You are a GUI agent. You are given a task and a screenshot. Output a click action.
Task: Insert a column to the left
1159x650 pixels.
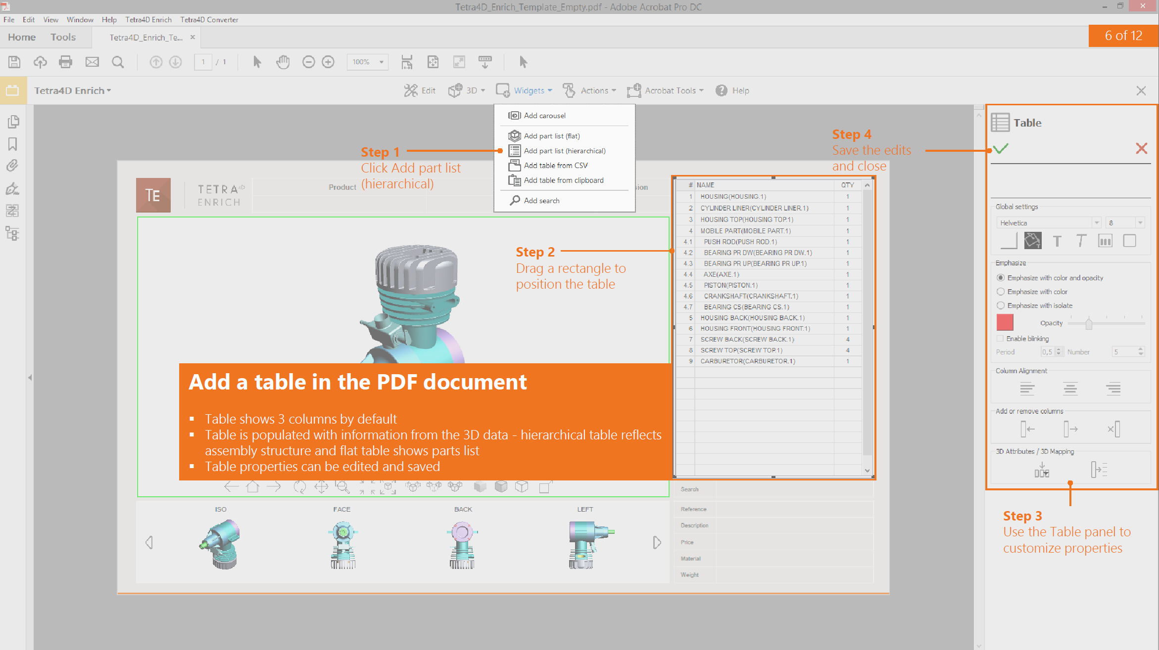point(1027,429)
